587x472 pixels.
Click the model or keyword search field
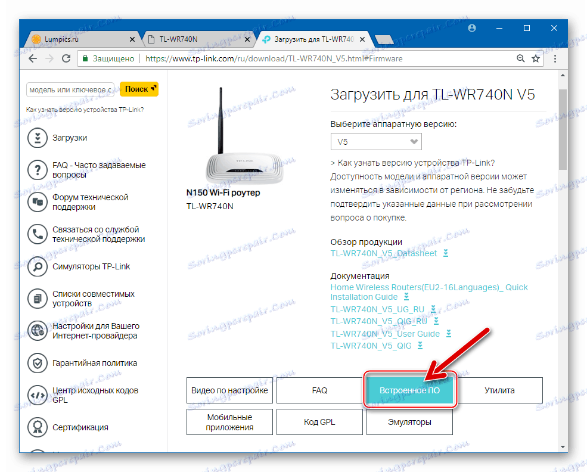point(70,90)
